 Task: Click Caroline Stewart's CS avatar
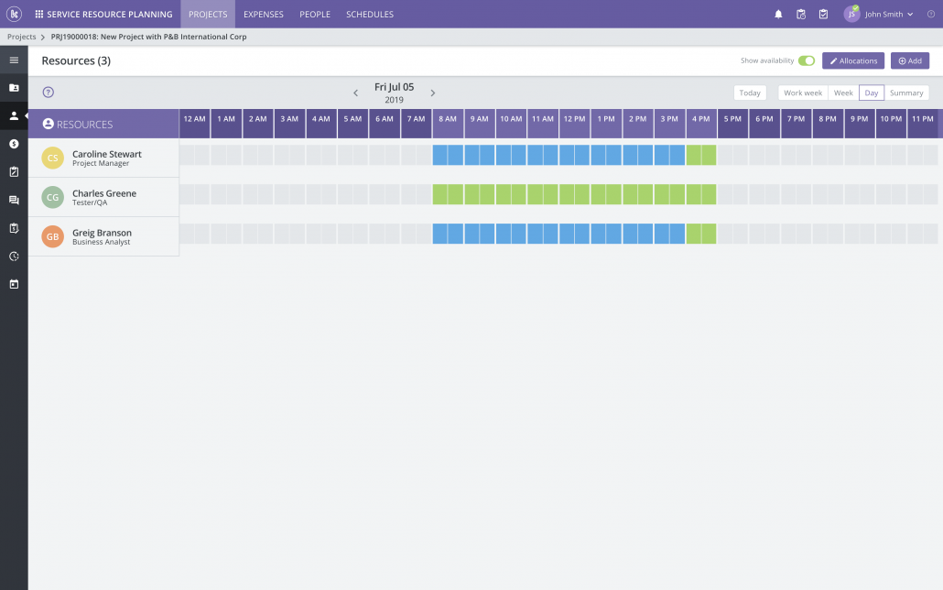pos(53,158)
